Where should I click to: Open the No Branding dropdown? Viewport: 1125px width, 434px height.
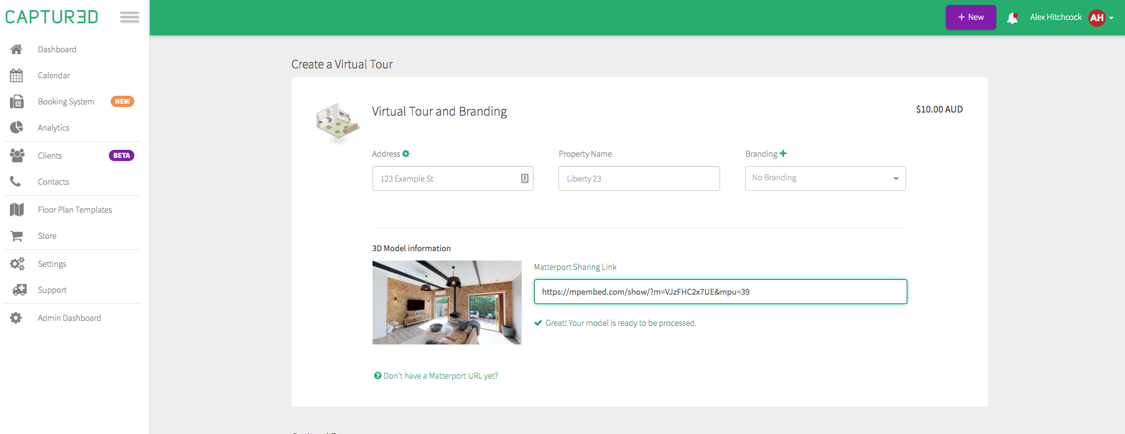[x=825, y=178]
